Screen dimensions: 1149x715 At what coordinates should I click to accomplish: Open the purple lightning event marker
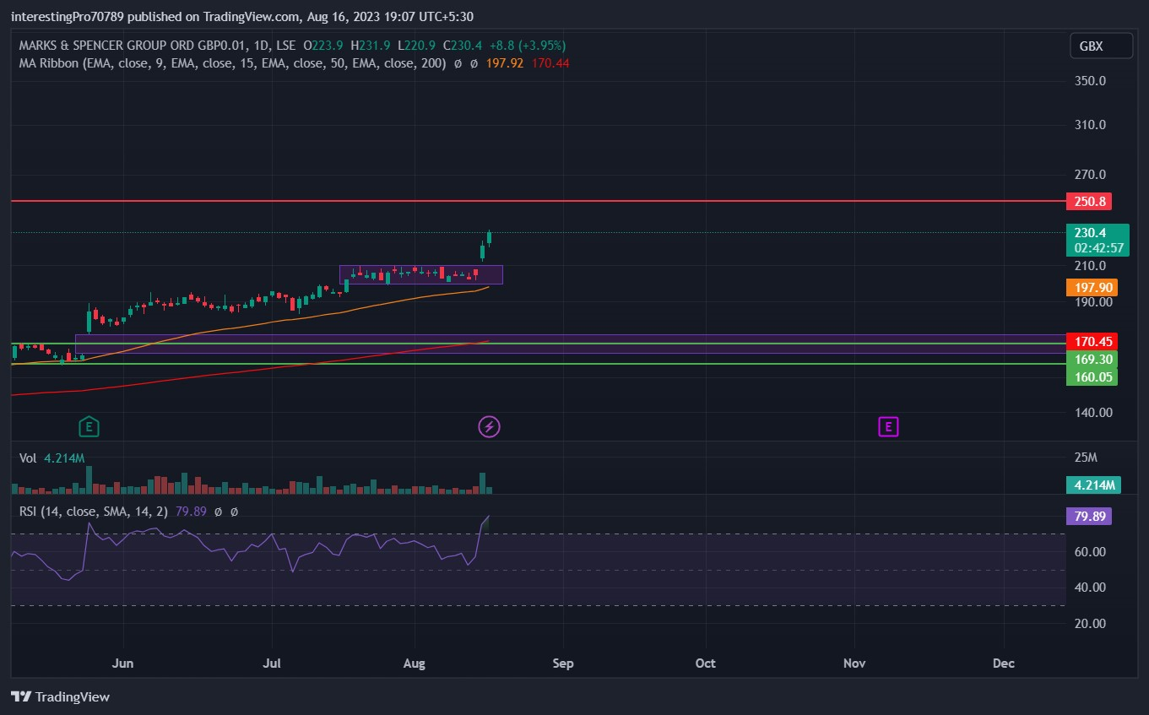coord(489,426)
